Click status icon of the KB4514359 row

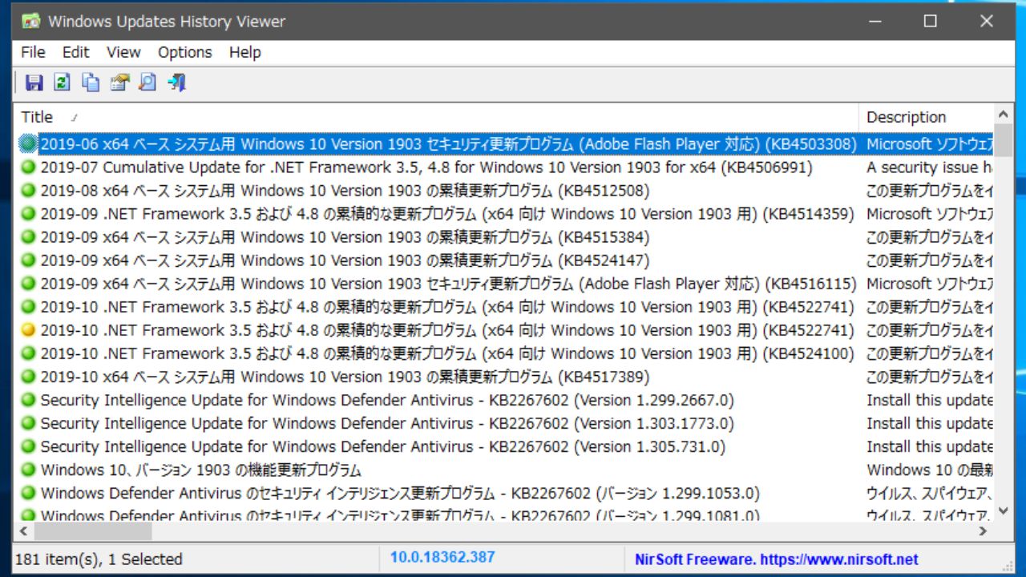tap(29, 214)
